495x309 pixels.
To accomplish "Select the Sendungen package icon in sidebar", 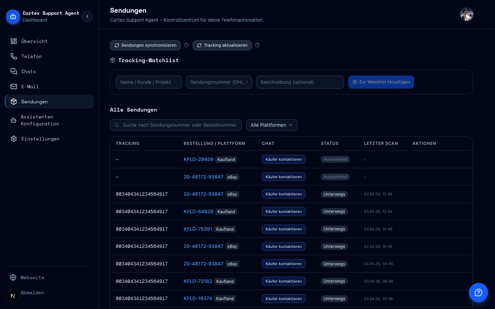I will [14, 102].
